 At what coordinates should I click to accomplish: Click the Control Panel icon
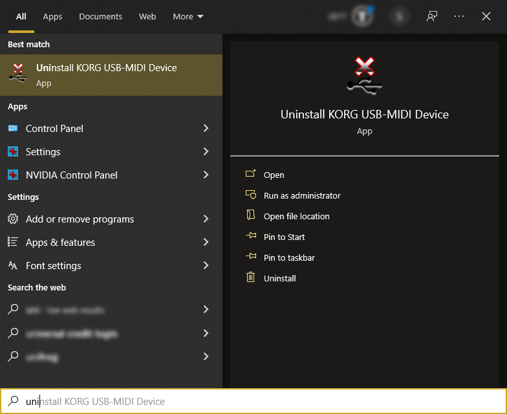[13, 128]
